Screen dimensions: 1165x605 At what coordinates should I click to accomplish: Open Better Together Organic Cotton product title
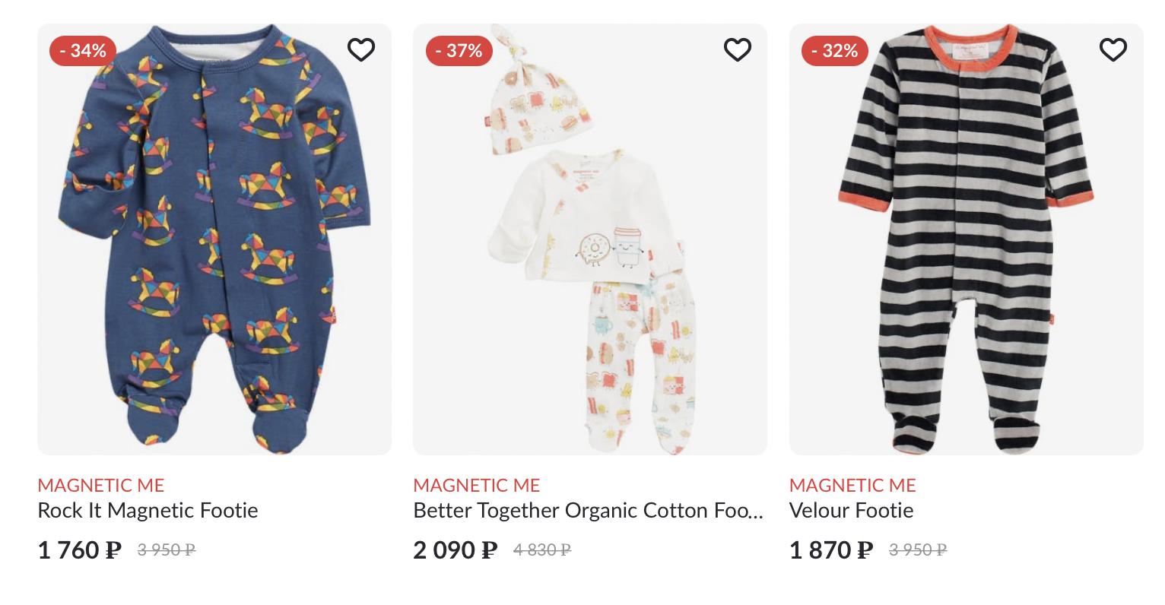pyautogui.click(x=588, y=511)
